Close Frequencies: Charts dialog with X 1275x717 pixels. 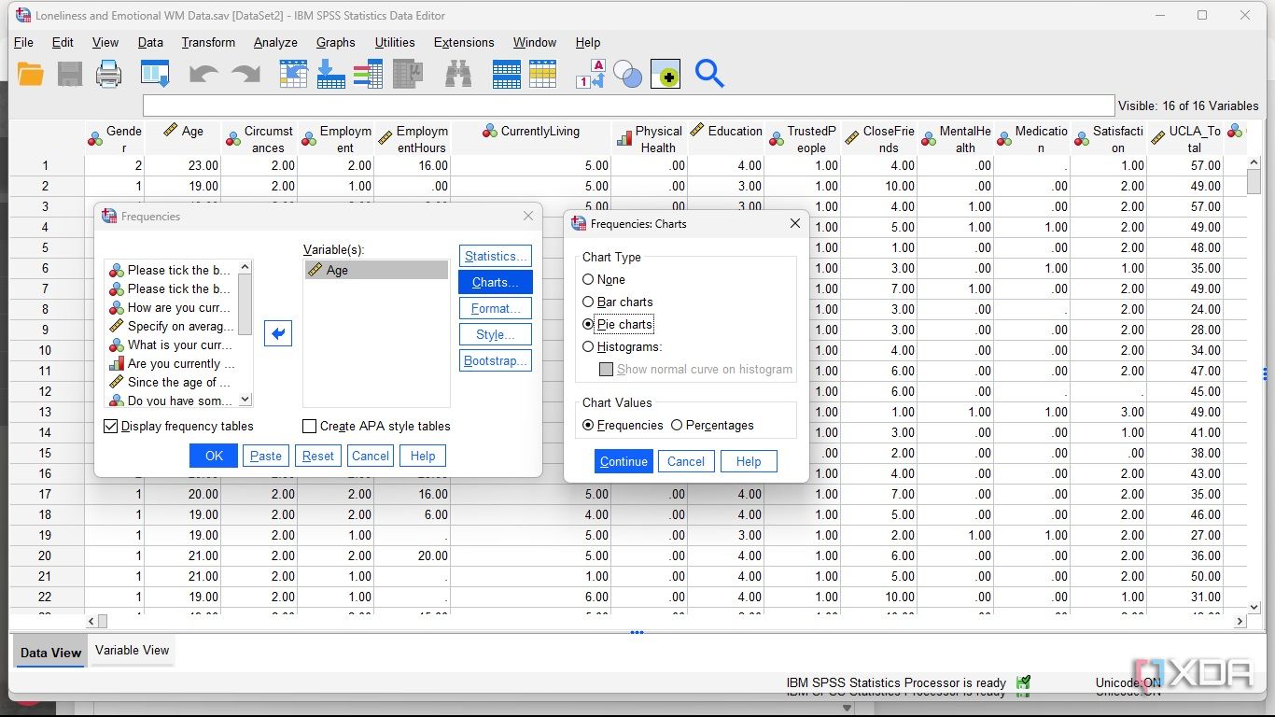pos(795,223)
